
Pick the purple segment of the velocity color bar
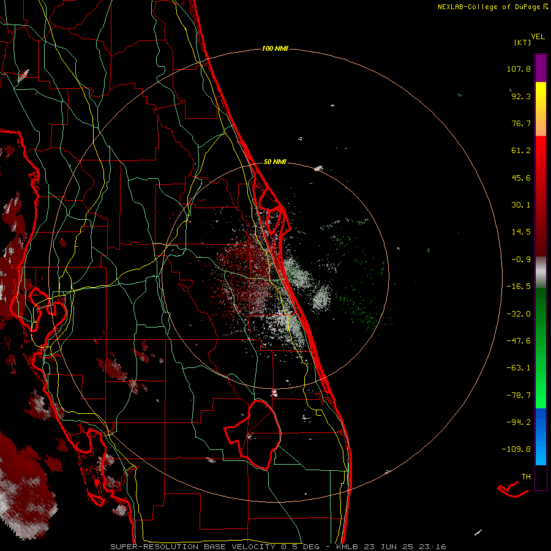541,68
